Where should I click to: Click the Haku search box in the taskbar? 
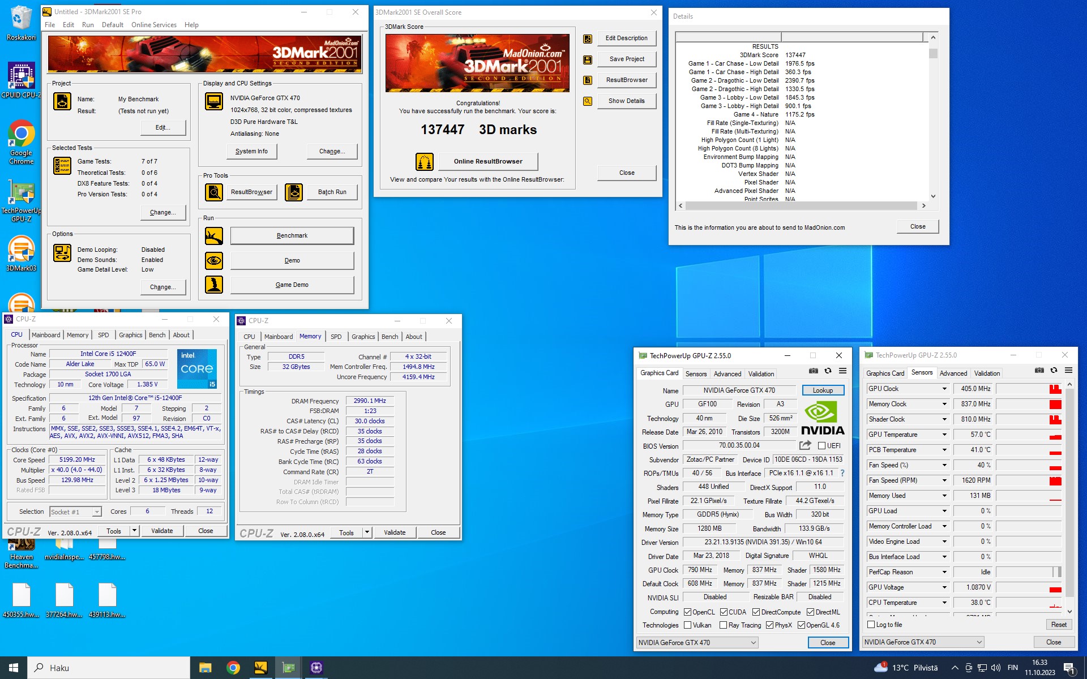(109, 668)
